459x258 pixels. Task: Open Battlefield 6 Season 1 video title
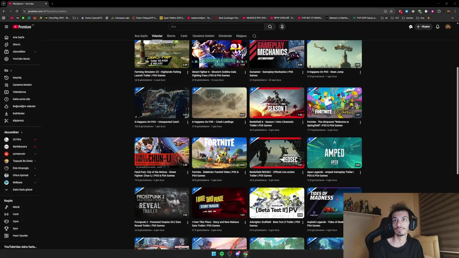(271, 124)
